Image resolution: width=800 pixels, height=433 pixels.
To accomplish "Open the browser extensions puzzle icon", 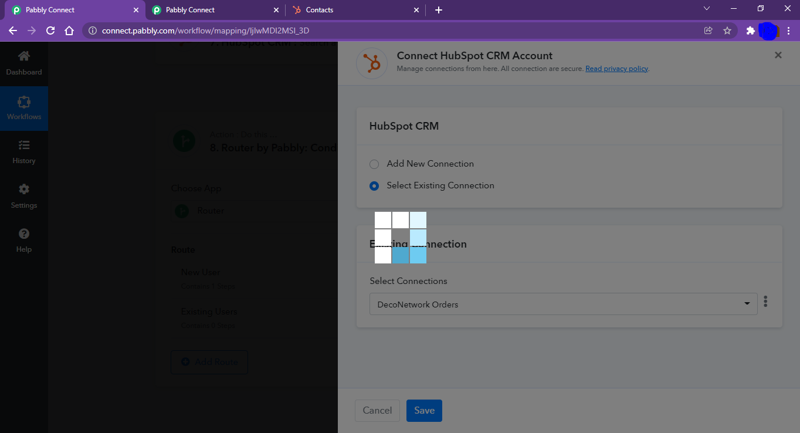I will coord(750,31).
